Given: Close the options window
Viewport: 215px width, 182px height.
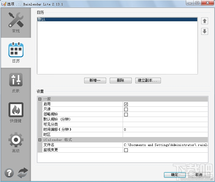Looking at the screenshot, I should tap(207, 3).
